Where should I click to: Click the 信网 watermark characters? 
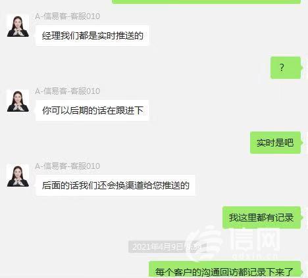255,239
